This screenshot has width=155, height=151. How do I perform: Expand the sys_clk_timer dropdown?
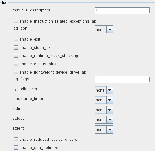click(x=104, y=90)
